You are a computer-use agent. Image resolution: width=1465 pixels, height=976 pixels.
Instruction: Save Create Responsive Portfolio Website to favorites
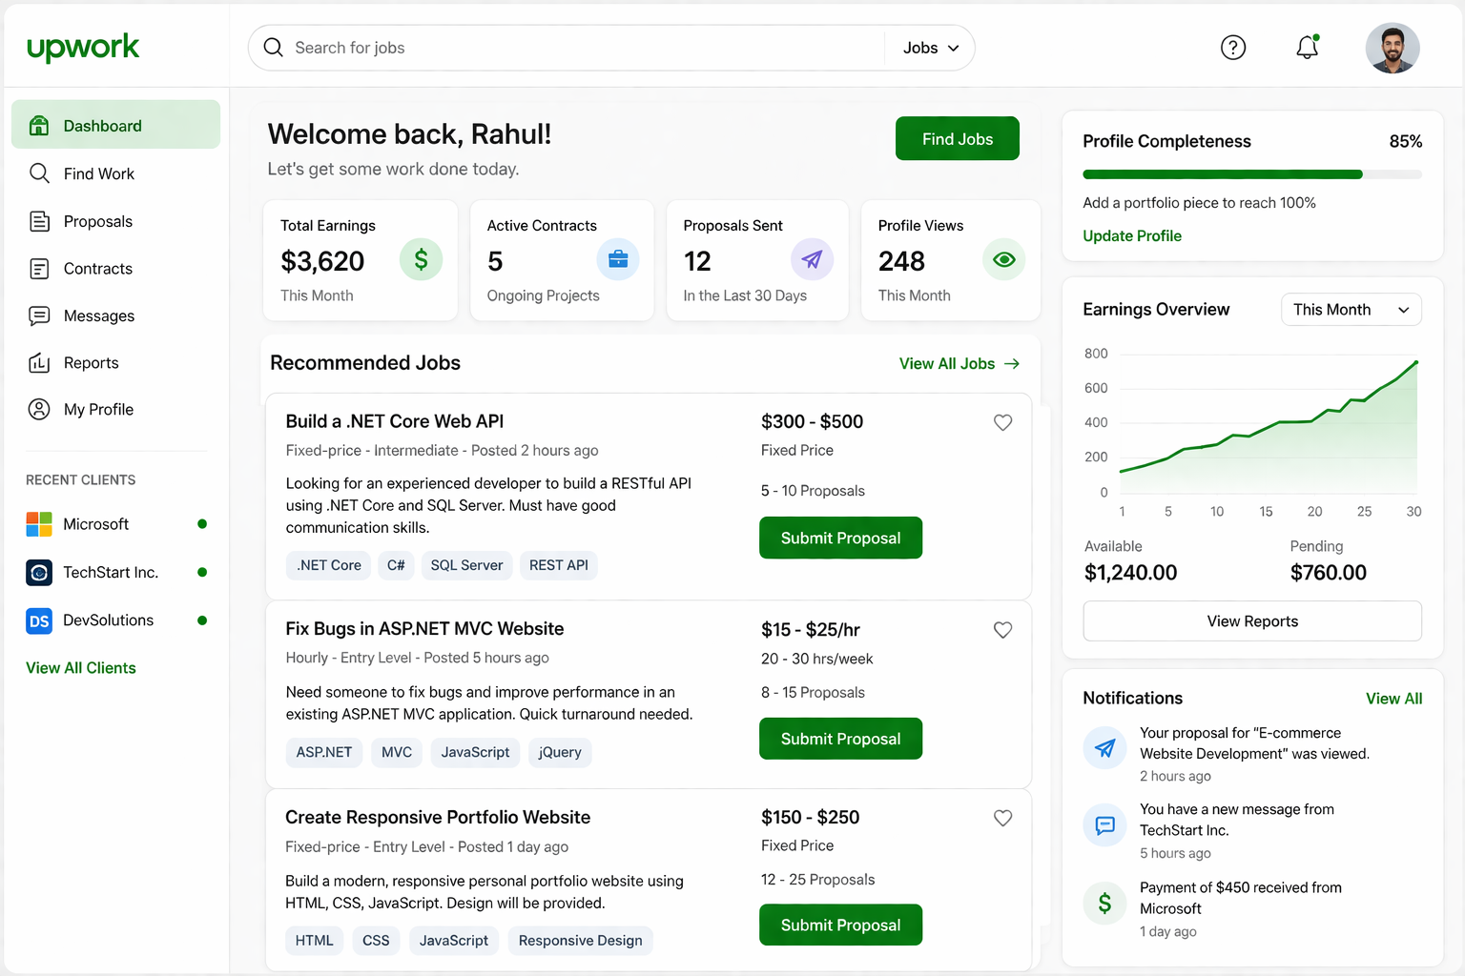pos(1002,818)
